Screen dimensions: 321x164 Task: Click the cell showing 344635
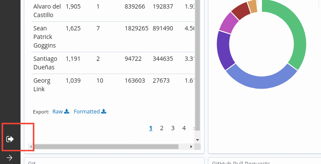pyautogui.click(x=163, y=59)
